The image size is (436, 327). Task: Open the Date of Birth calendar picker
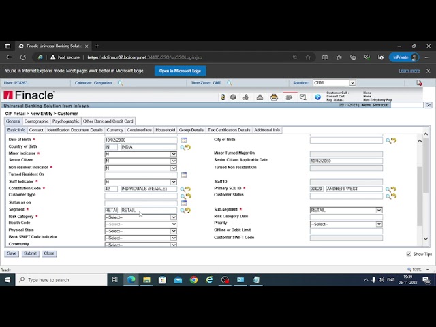pyautogui.click(x=184, y=140)
